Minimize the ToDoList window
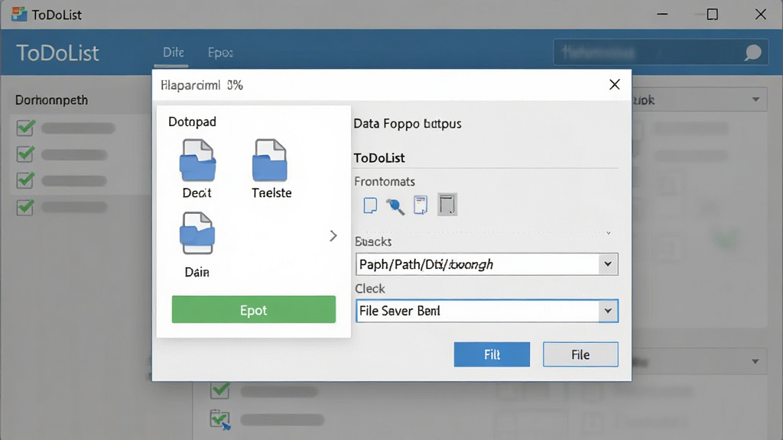Image resolution: width=783 pixels, height=440 pixels. click(x=663, y=15)
